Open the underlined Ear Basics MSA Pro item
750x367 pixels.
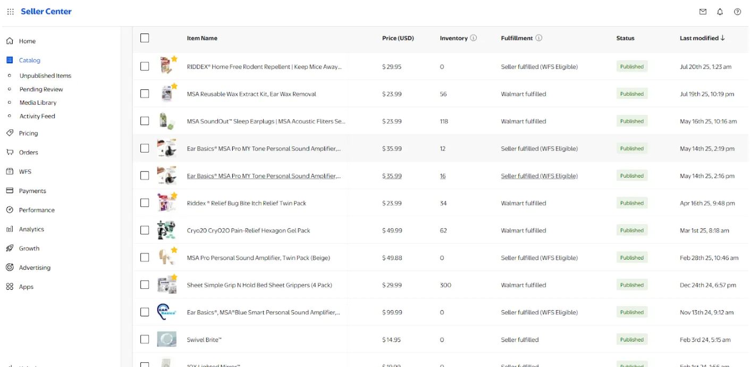click(x=264, y=176)
